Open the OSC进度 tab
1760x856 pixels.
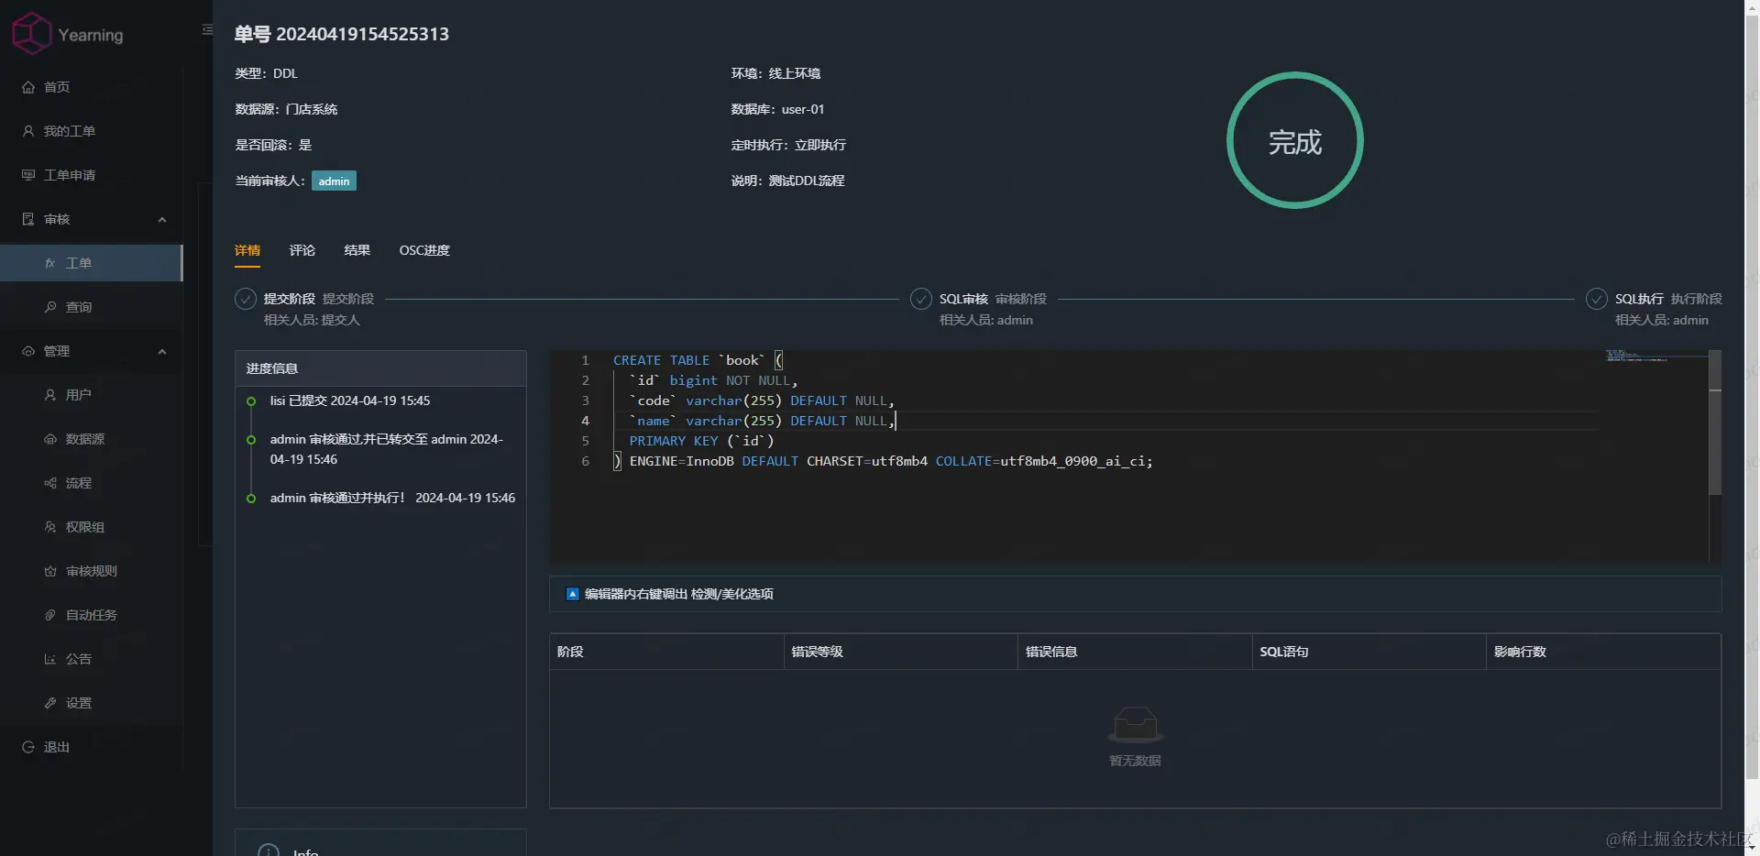coord(424,250)
